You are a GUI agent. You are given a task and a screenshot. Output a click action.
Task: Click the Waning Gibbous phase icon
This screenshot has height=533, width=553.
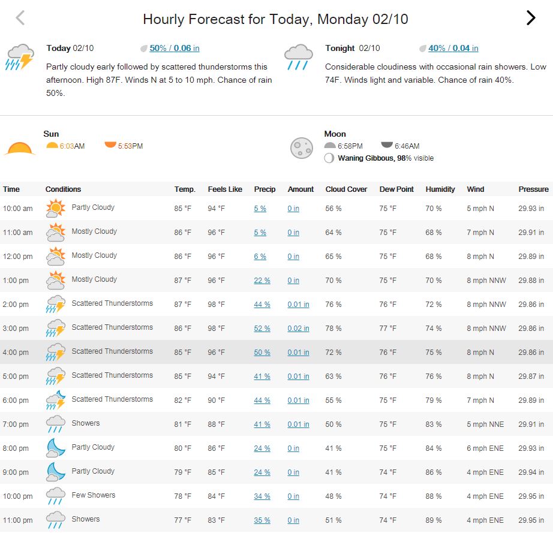click(329, 158)
